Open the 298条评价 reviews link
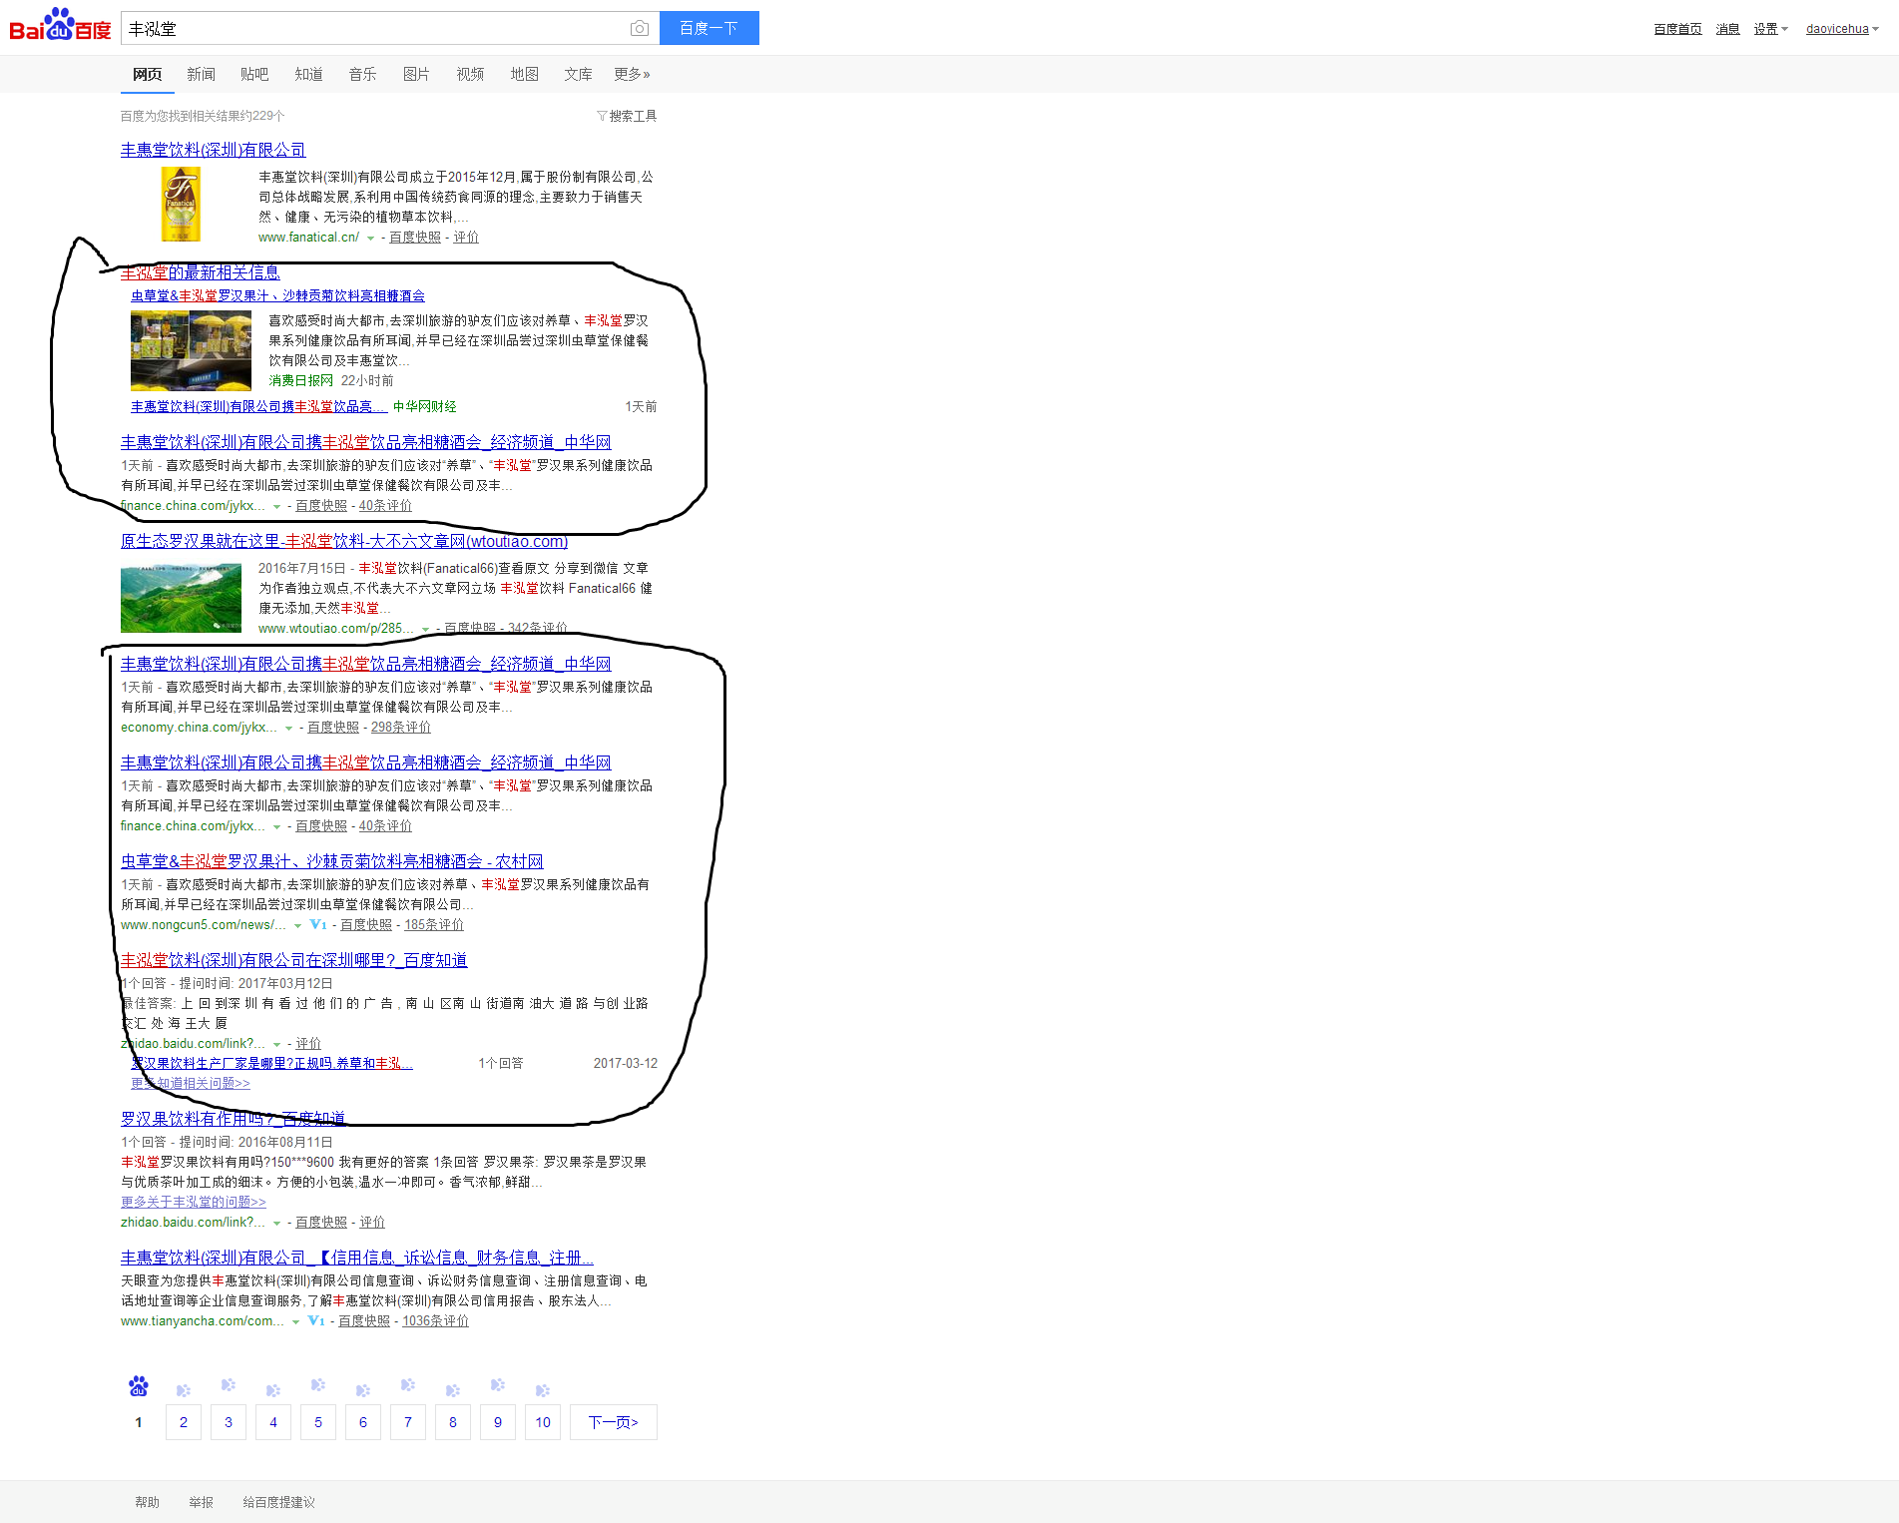1899x1523 pixels. 401,728
